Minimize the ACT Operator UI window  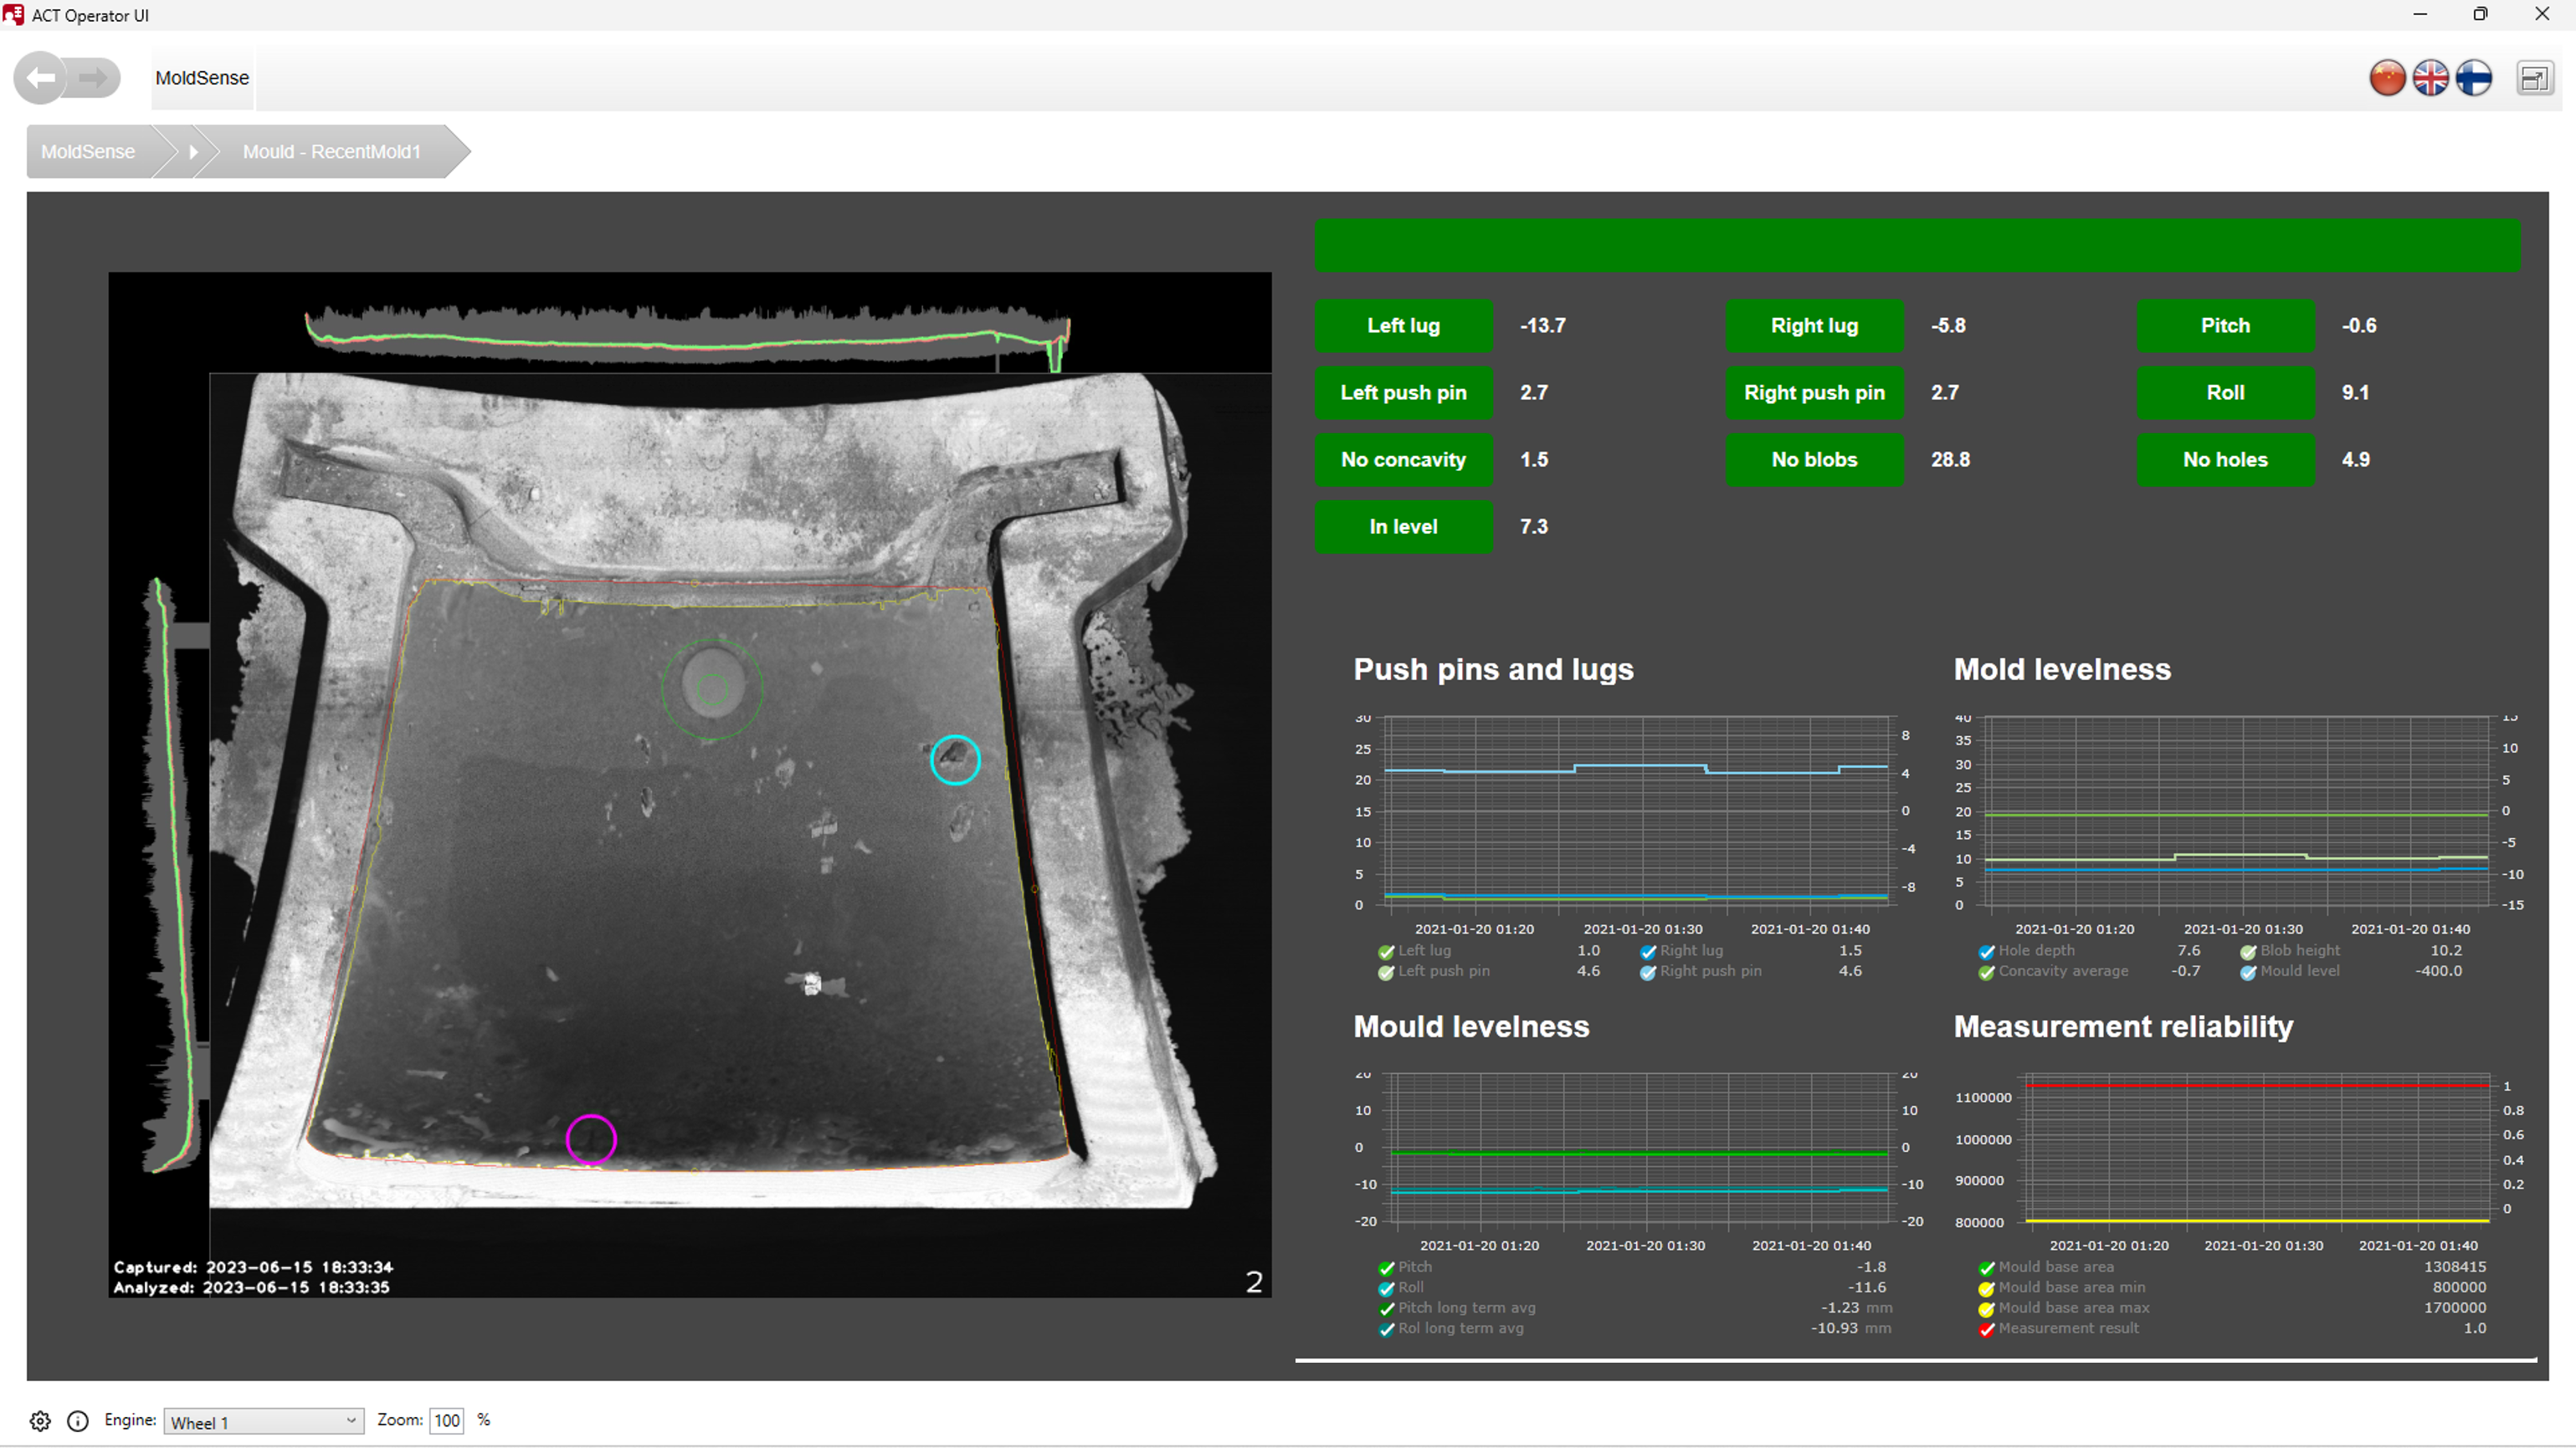pos(2420,14)
